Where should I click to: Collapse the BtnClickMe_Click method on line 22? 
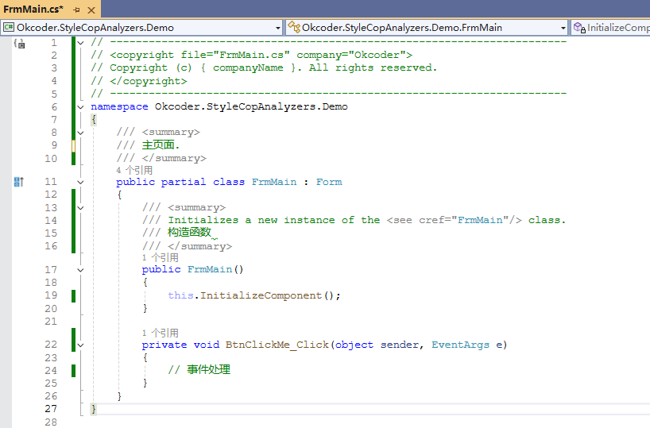click(x=80, y=345)
